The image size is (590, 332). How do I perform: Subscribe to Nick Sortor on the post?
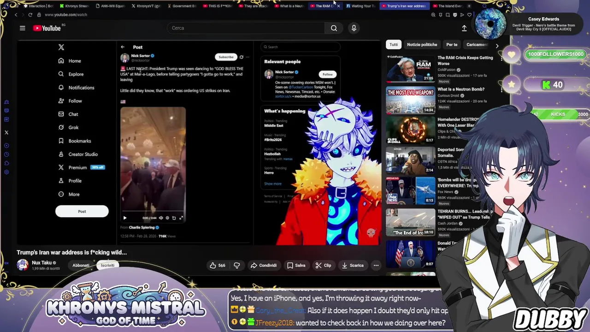[x=226, y=57]
